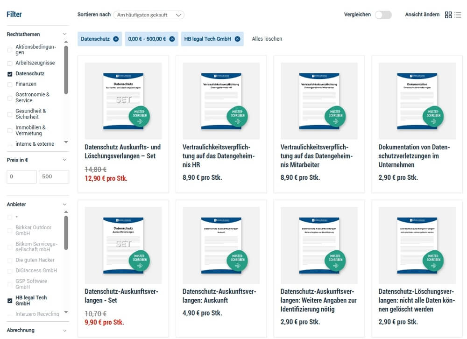This screenshot has width=467, height=339.
Task: Expand the Abrechnung filter section
Action: coord(64,330)
